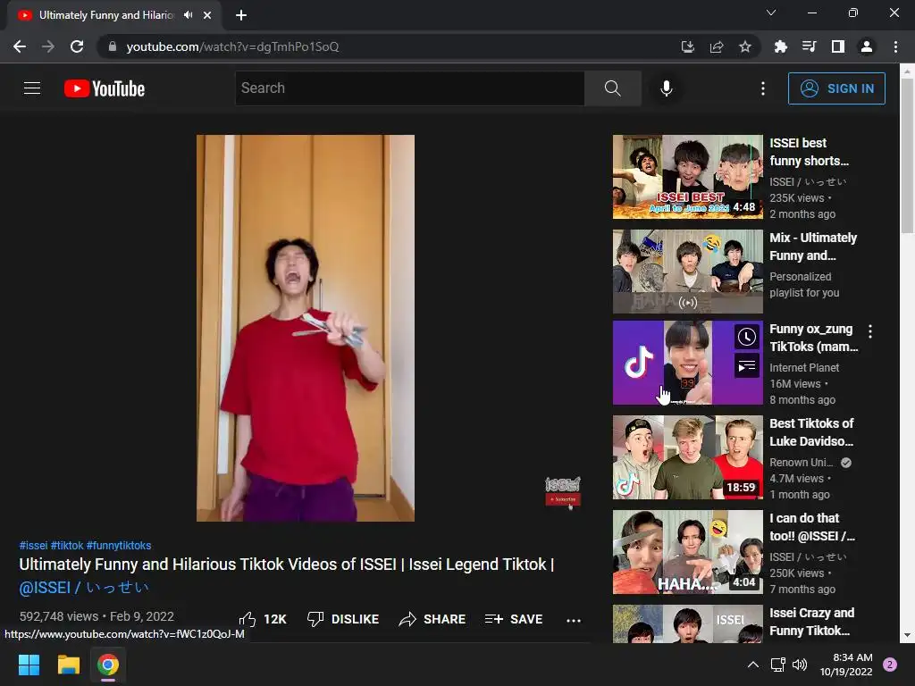Open more actions ellipsis under video

point(574,620)
